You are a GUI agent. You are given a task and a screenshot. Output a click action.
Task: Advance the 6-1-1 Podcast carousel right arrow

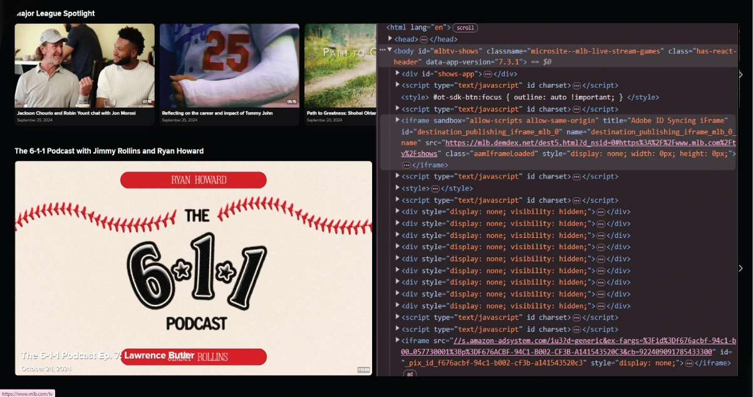pos(740,268)
